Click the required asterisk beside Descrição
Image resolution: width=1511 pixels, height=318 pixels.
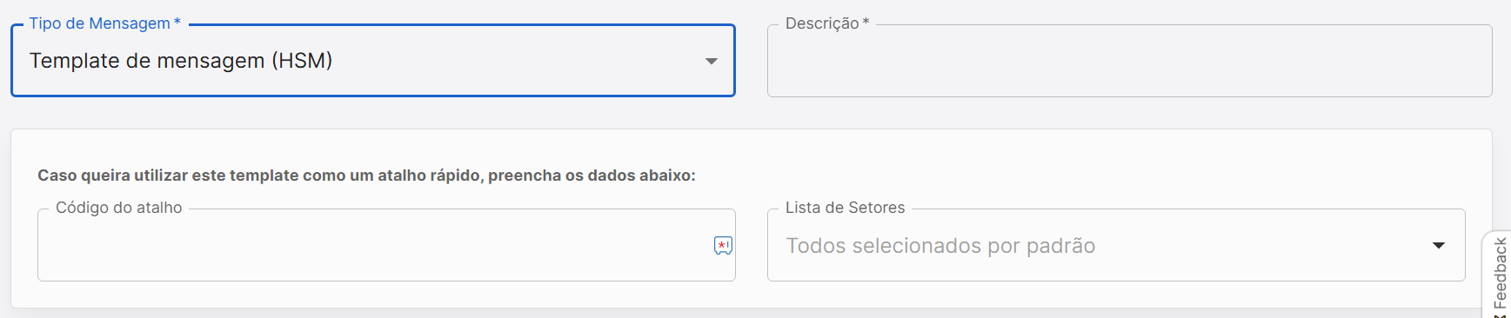(x=866, y=23)
